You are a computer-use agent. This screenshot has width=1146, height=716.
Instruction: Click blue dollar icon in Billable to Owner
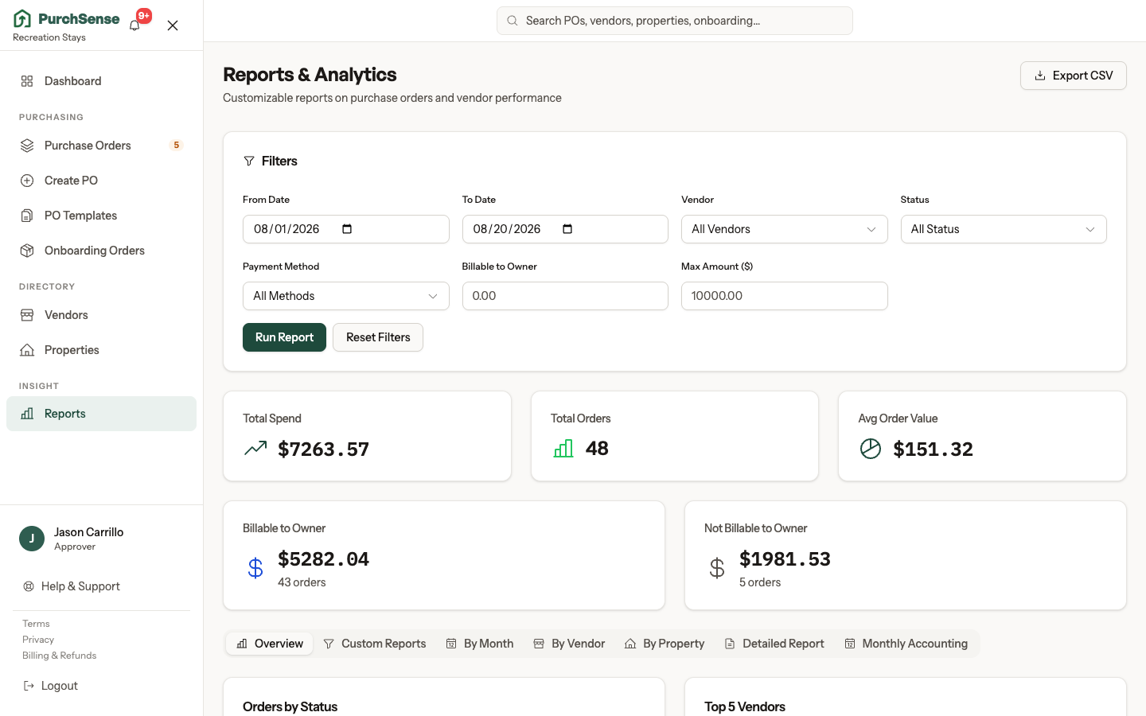(255, 568)
